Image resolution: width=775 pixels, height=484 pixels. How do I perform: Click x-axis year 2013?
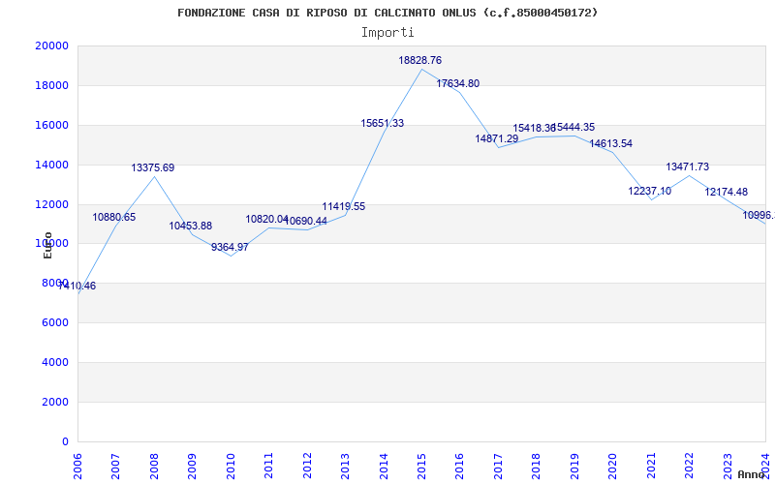tap(345, 467)
